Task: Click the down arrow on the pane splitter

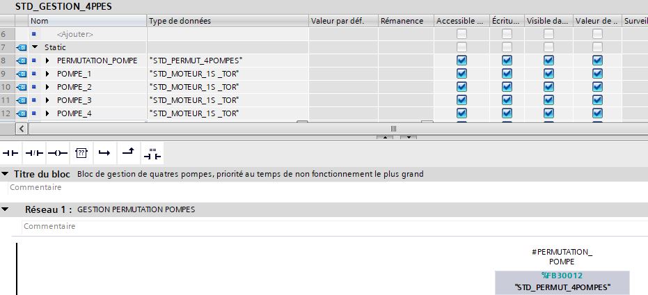Action: [409, 137]
